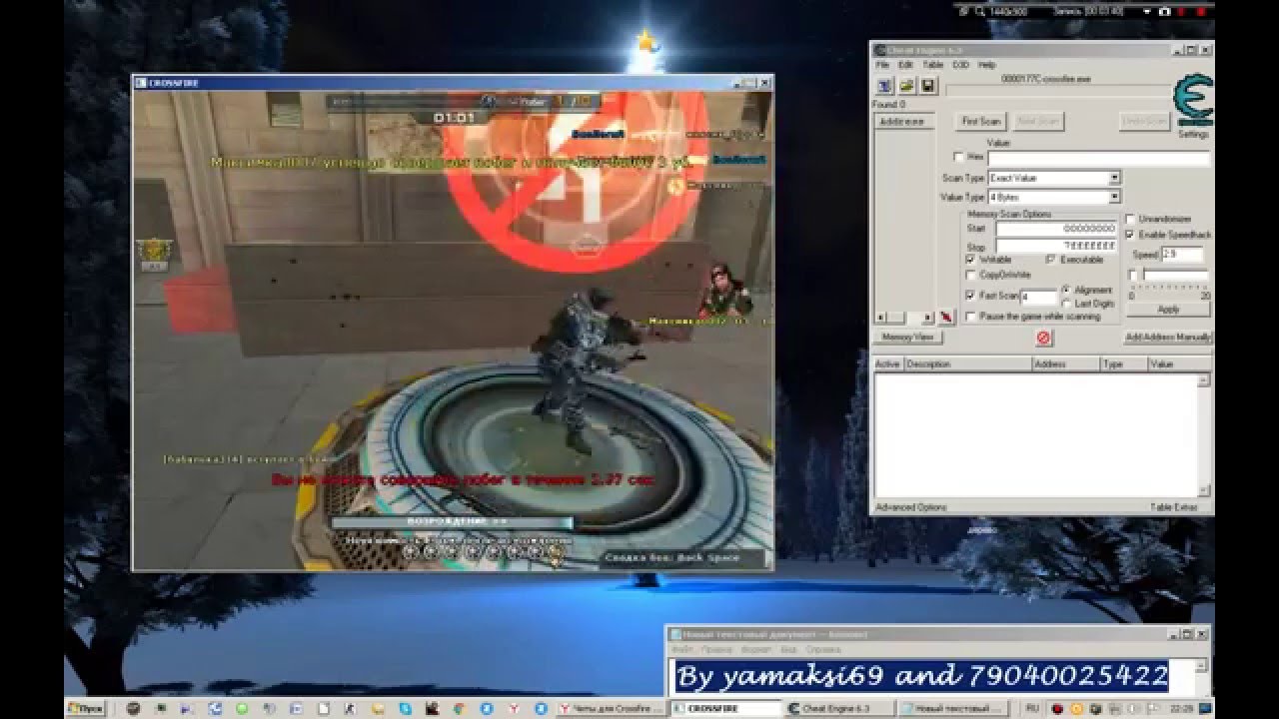
Task: Click the Speed value field
Action: [x=1182, y=255]
